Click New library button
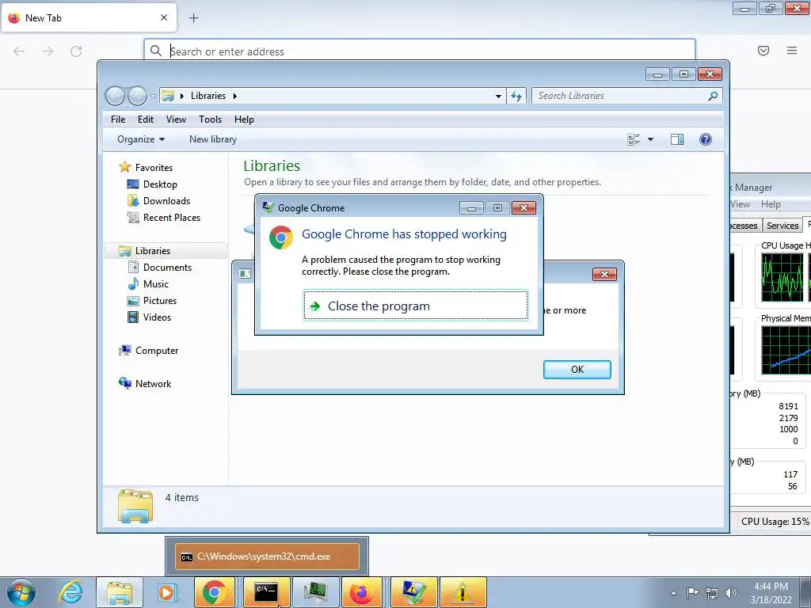The height and width of the screenshot is (608, 811). [212, 139]
